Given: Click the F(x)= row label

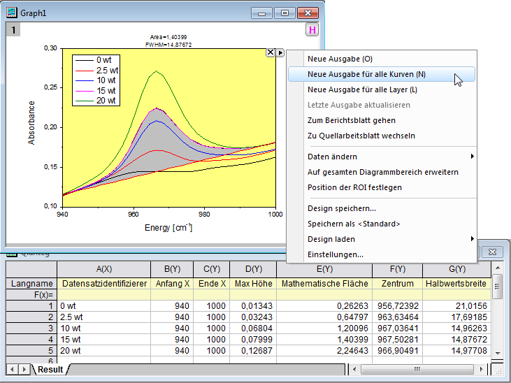Looking at the screenshot, I should (31, 295).
